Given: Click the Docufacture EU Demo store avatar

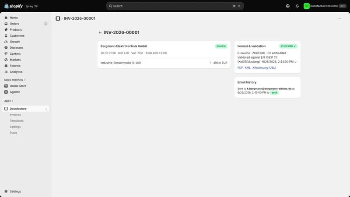Looking at the screenshot, I should [307, 6].
